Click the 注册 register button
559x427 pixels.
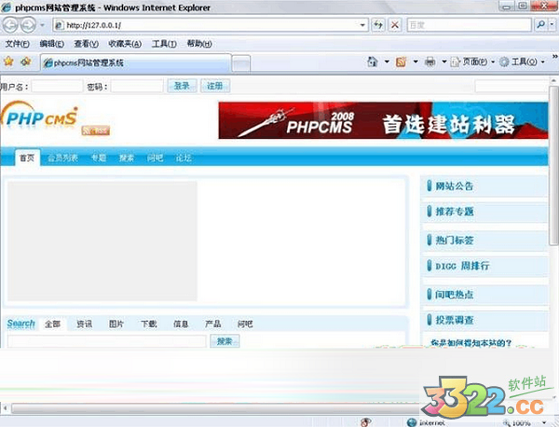(x=214, y=86)
